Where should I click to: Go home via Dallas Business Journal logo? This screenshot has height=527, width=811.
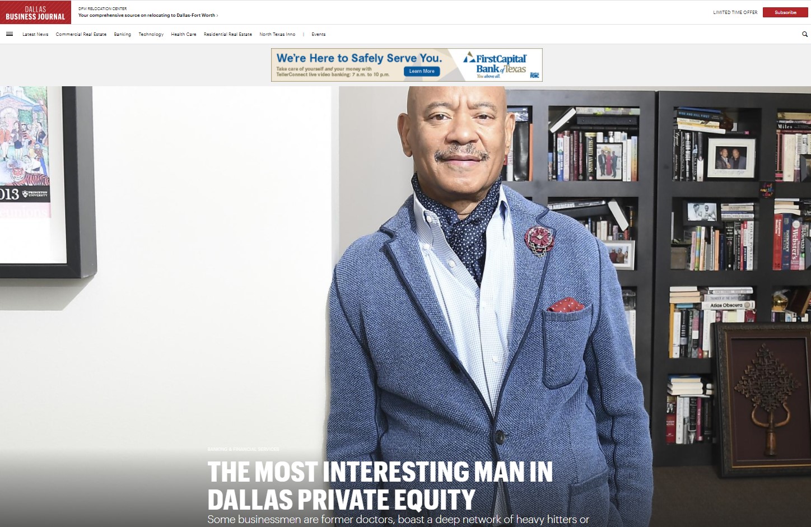35,12
